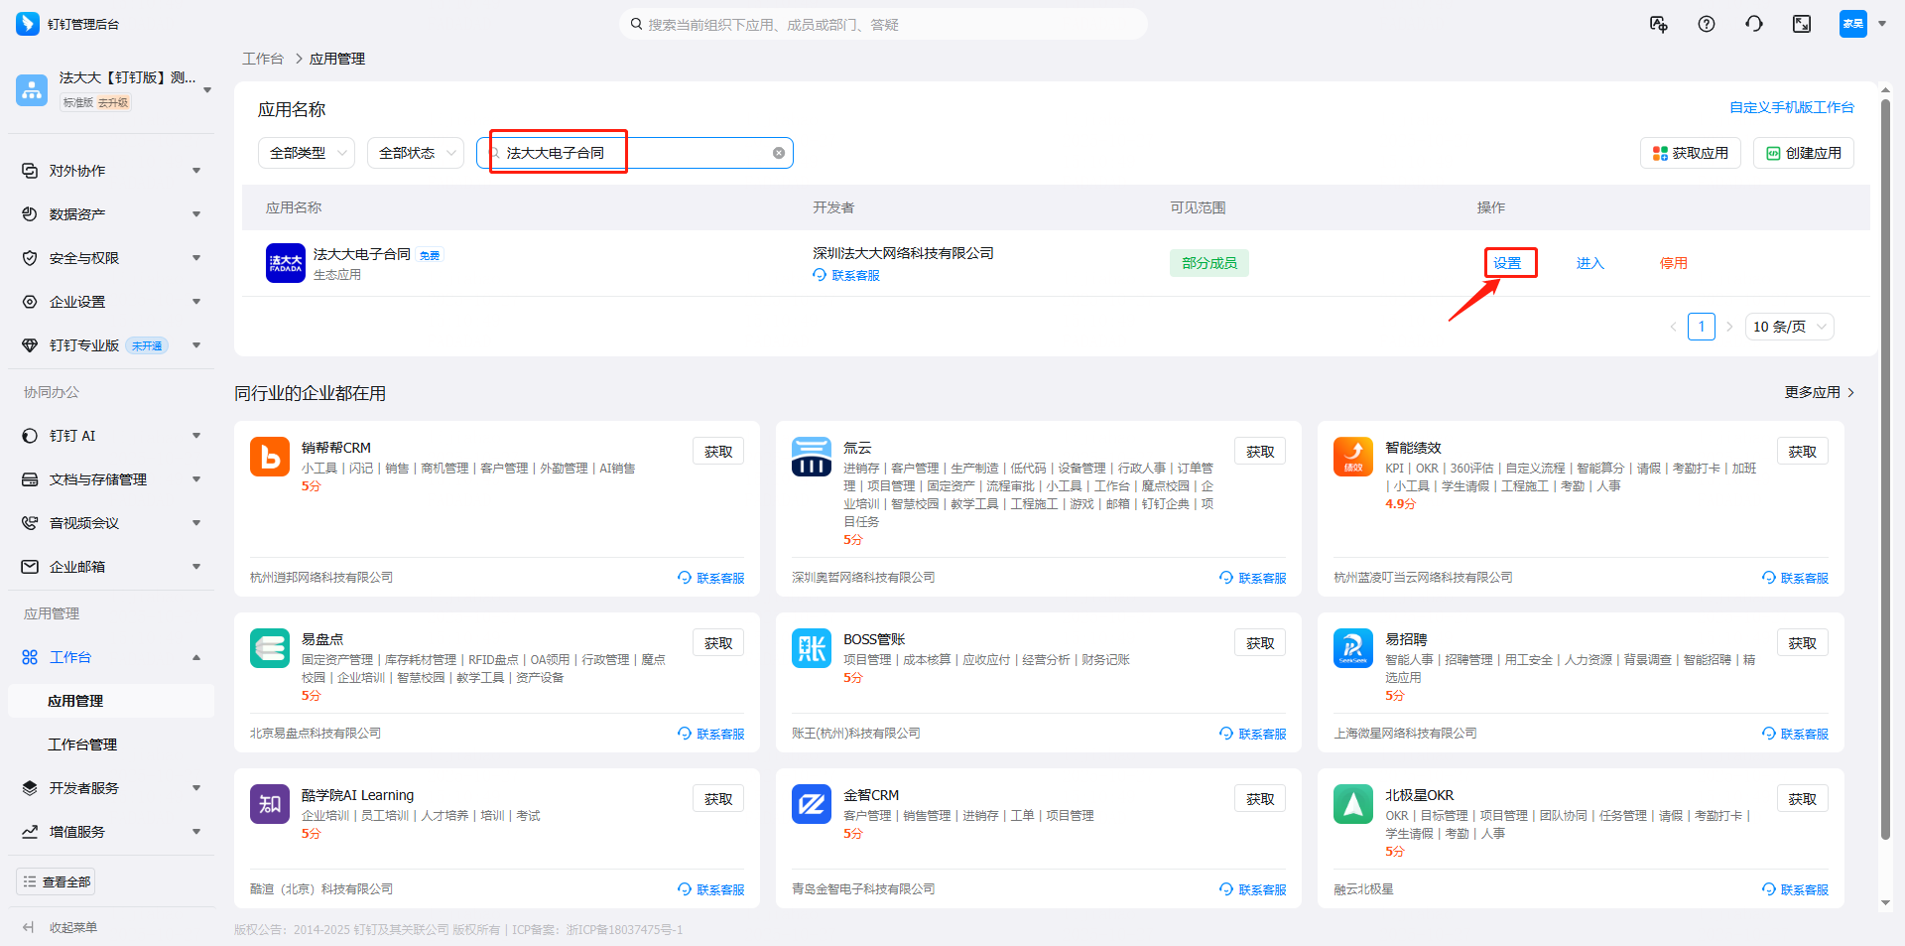The width and height of the screenshot is (1905, 946).
Task: Click the 去升级 upgrade tag
Action: pyautogui.click(x=113, y=102)
